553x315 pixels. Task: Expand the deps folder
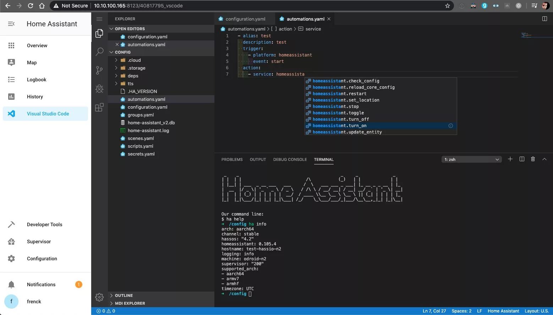161,76
